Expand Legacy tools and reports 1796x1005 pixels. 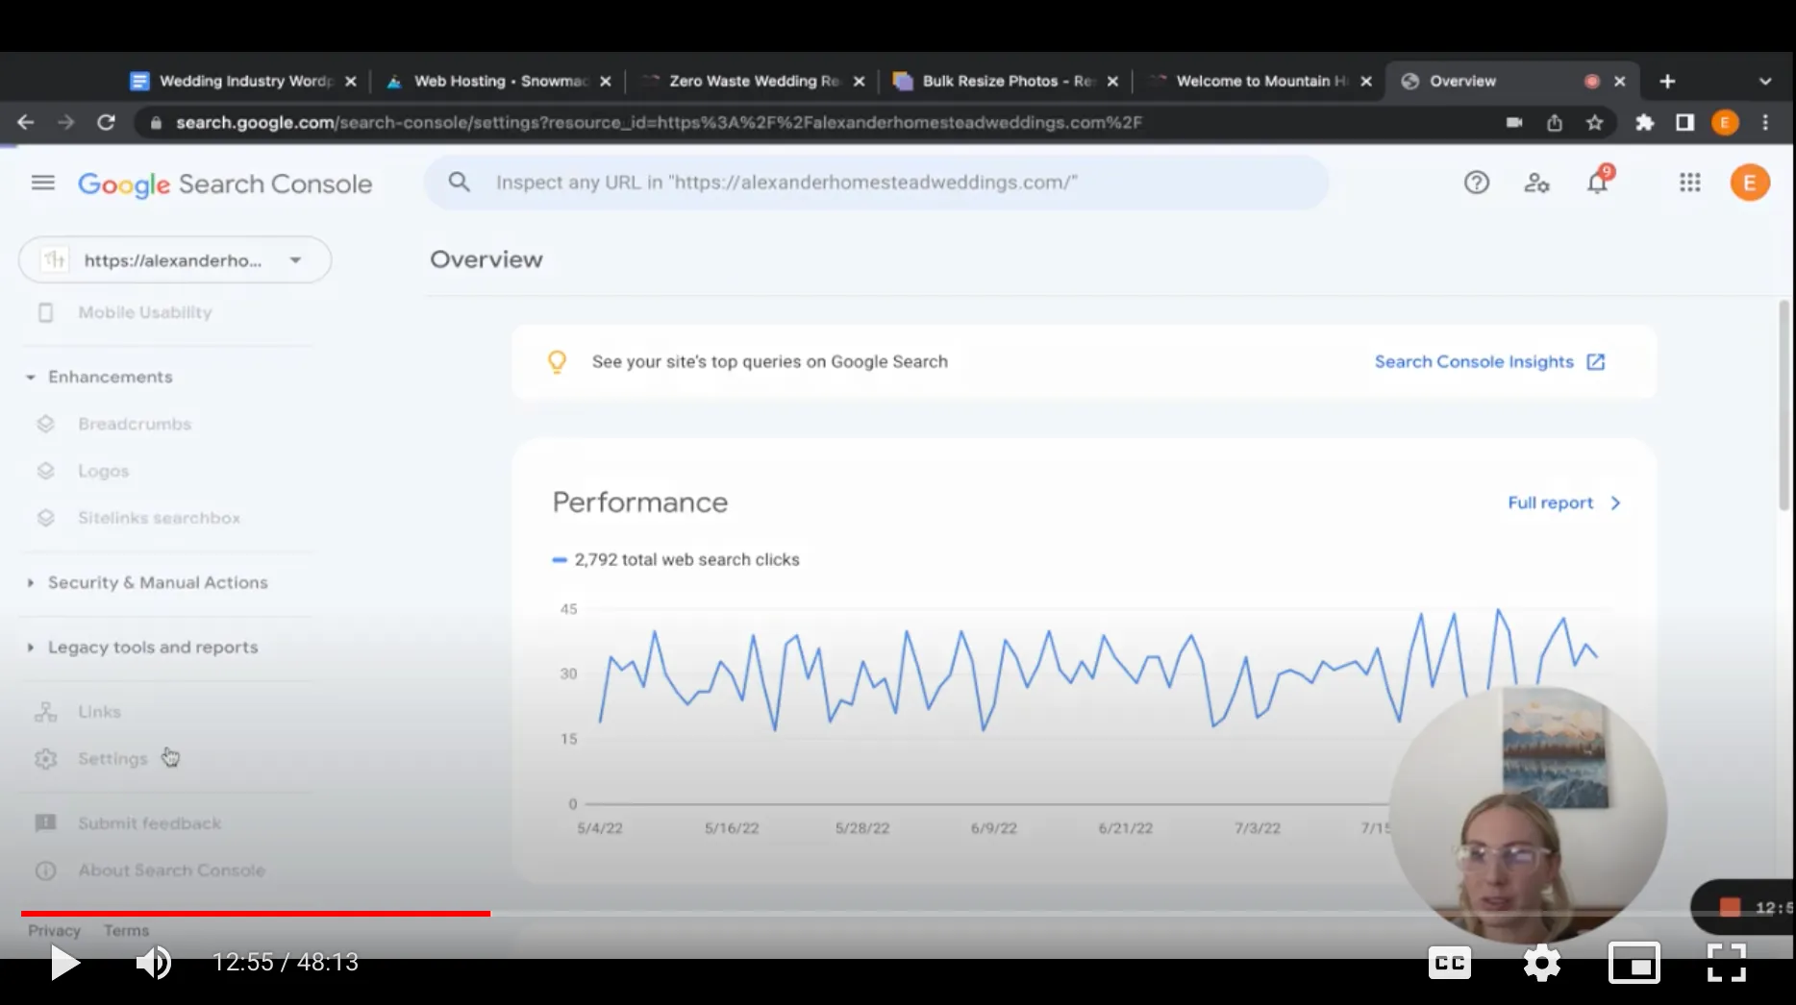[x=31, y=648]
